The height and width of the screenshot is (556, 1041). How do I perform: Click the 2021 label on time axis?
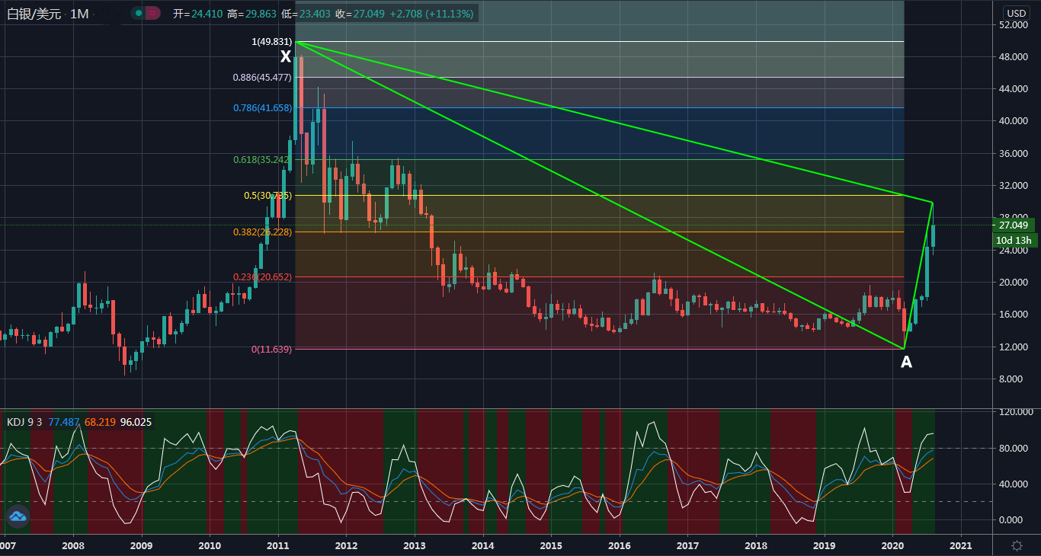point(960,545)
